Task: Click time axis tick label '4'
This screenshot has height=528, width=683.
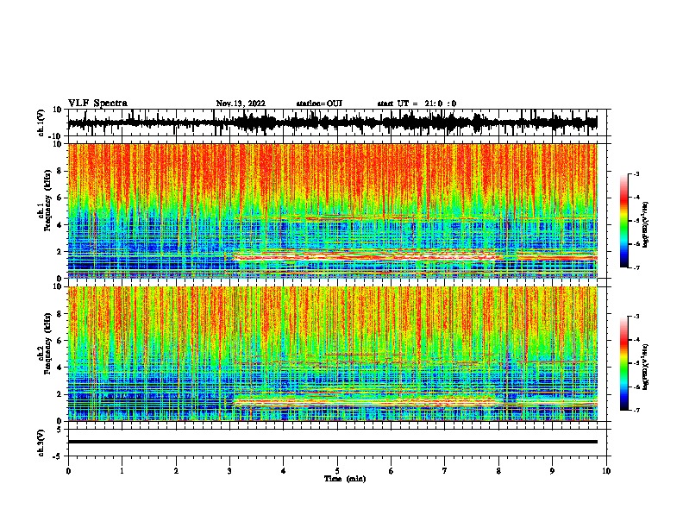Action: pos(284,471)
